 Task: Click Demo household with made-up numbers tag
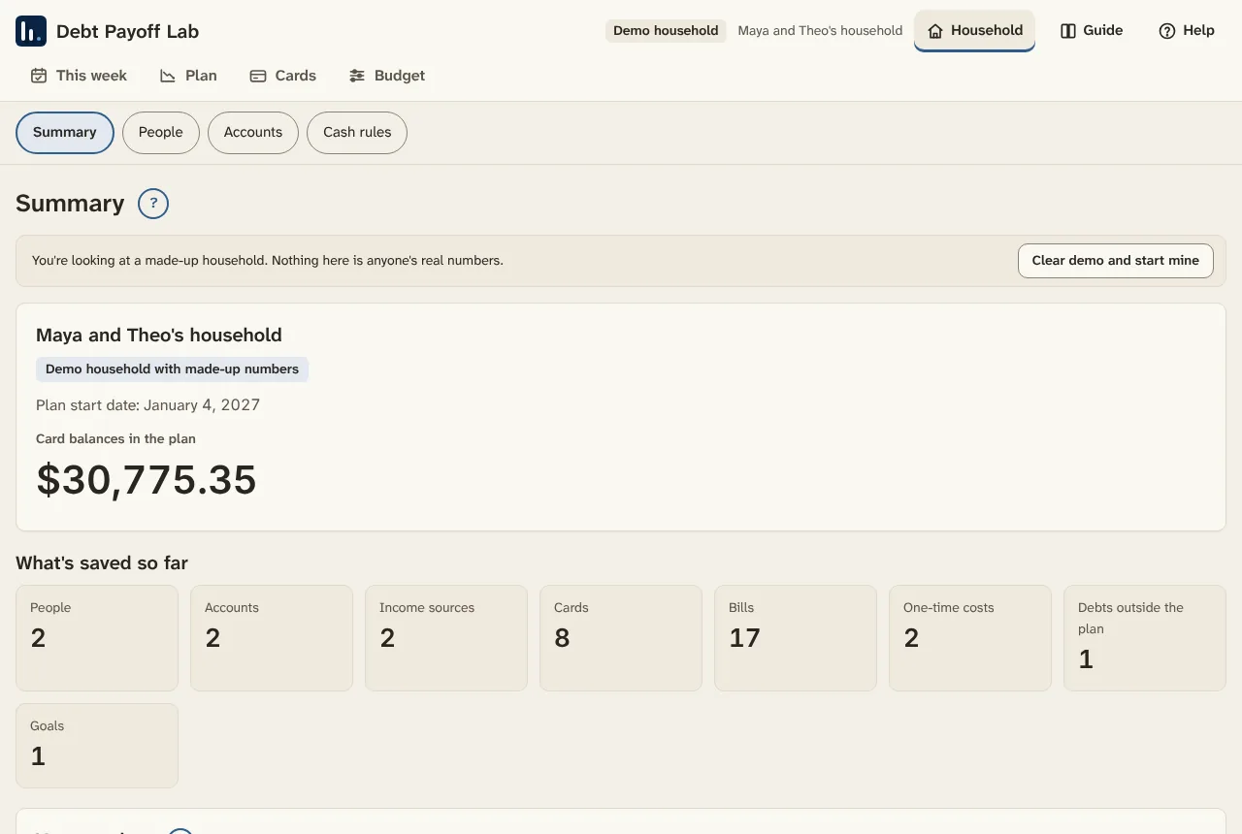click(x=172, y=369)
